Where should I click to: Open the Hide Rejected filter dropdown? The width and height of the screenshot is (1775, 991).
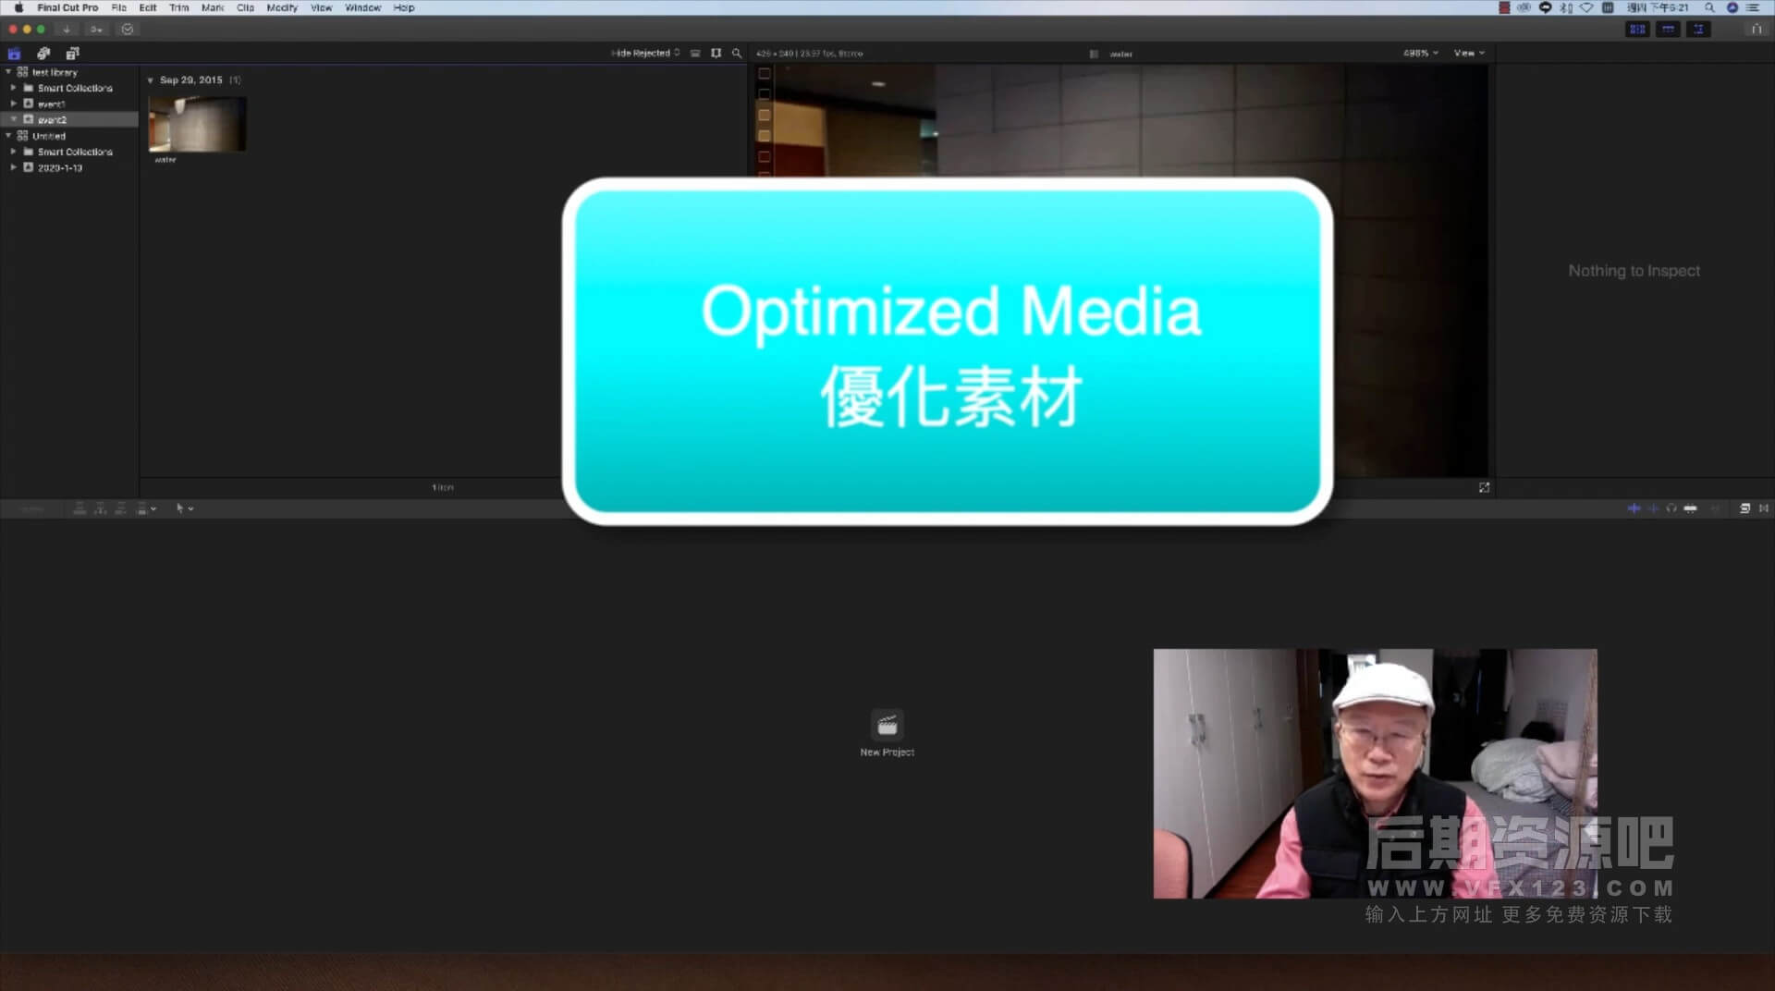645,54
